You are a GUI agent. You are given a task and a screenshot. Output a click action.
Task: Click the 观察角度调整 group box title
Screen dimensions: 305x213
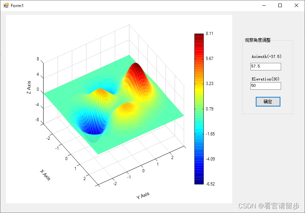coord(257,40)
